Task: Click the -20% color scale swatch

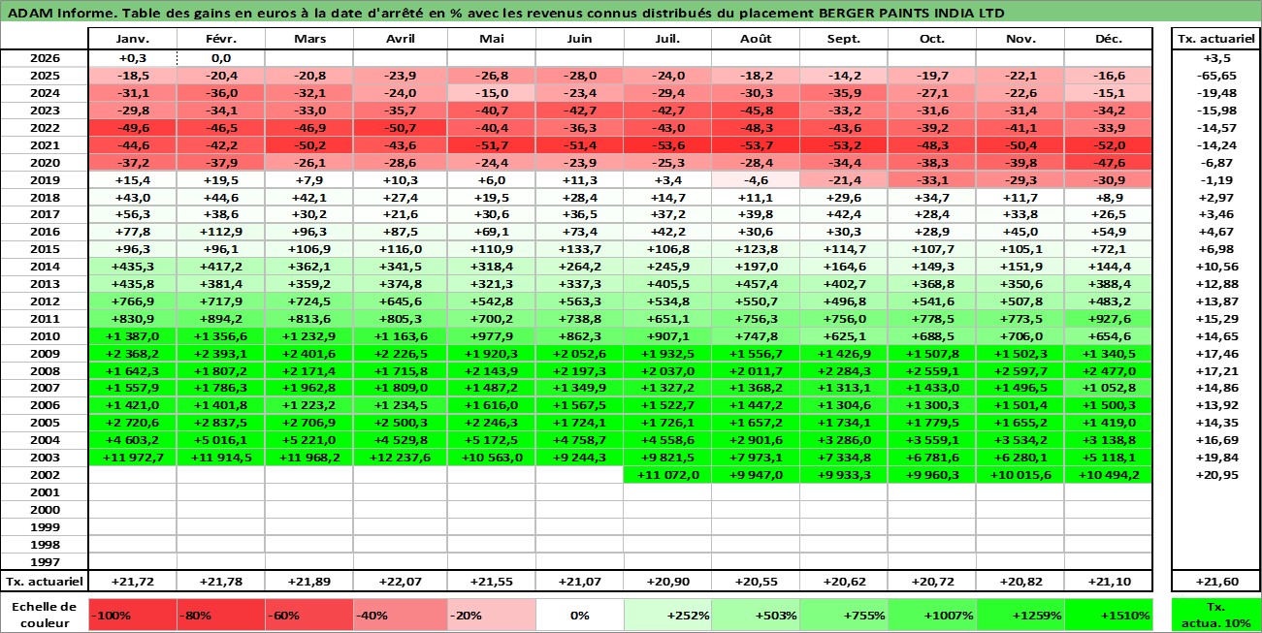Action: point(492,615)
